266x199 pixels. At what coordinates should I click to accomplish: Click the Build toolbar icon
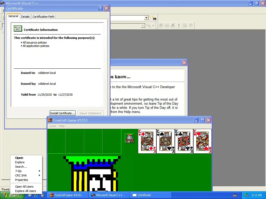167,26
